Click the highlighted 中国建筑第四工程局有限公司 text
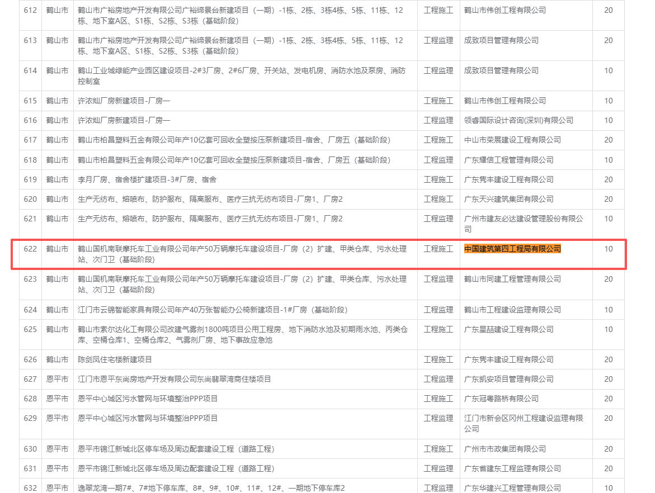The width and height of the screenshot is (655, 493). tap(512, 249)
